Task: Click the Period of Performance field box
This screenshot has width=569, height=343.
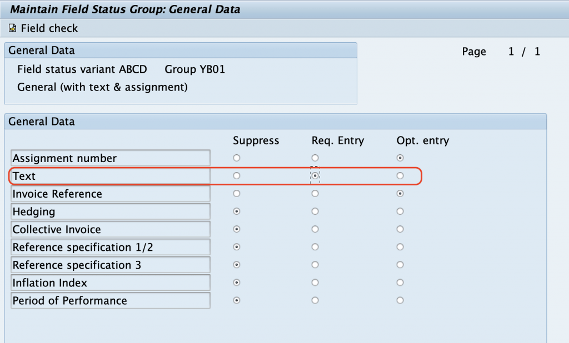Action: 110,300
